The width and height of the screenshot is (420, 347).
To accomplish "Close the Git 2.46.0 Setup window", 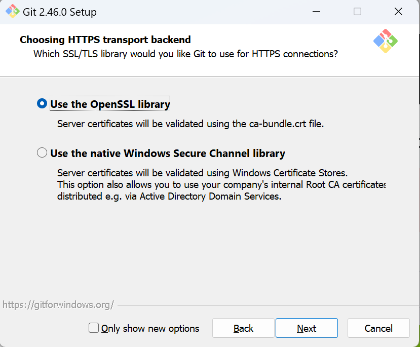I will pyautogui.click(x=398, y=12).
